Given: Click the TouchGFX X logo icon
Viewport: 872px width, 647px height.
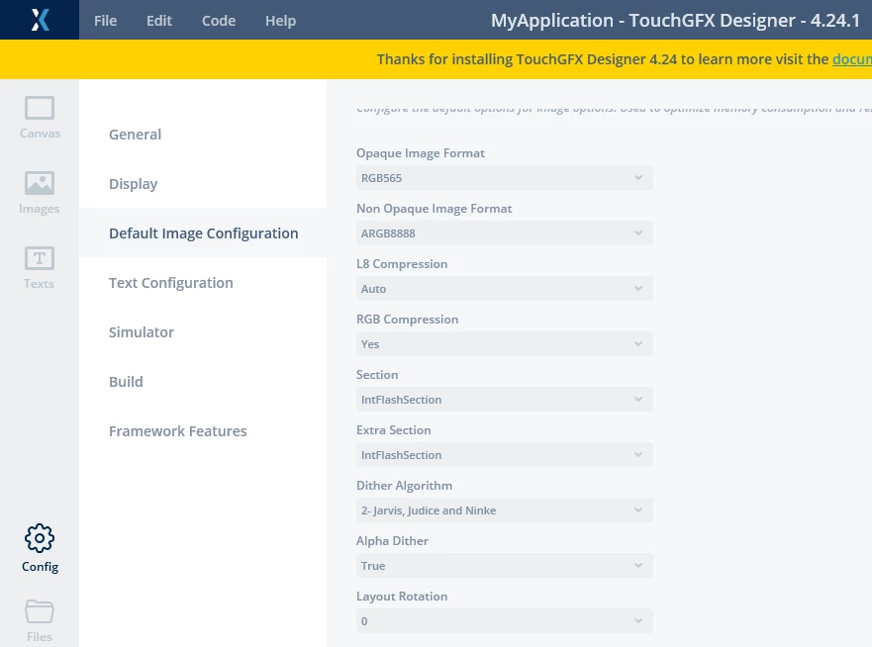Looking at the screenshot, I should tap(40, 20).
